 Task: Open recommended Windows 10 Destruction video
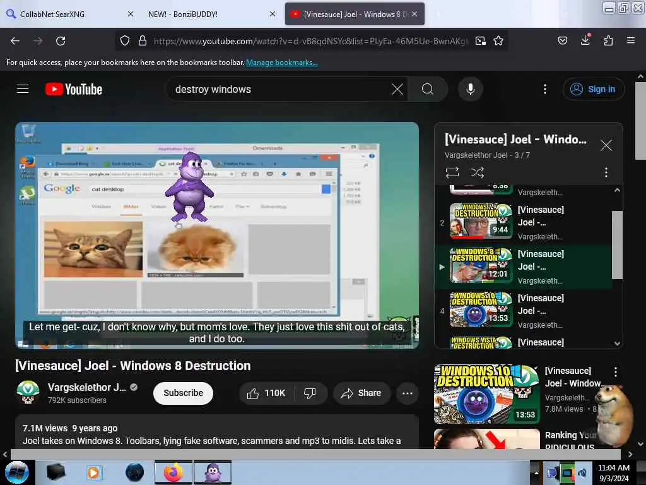click(x=487, y=394)
